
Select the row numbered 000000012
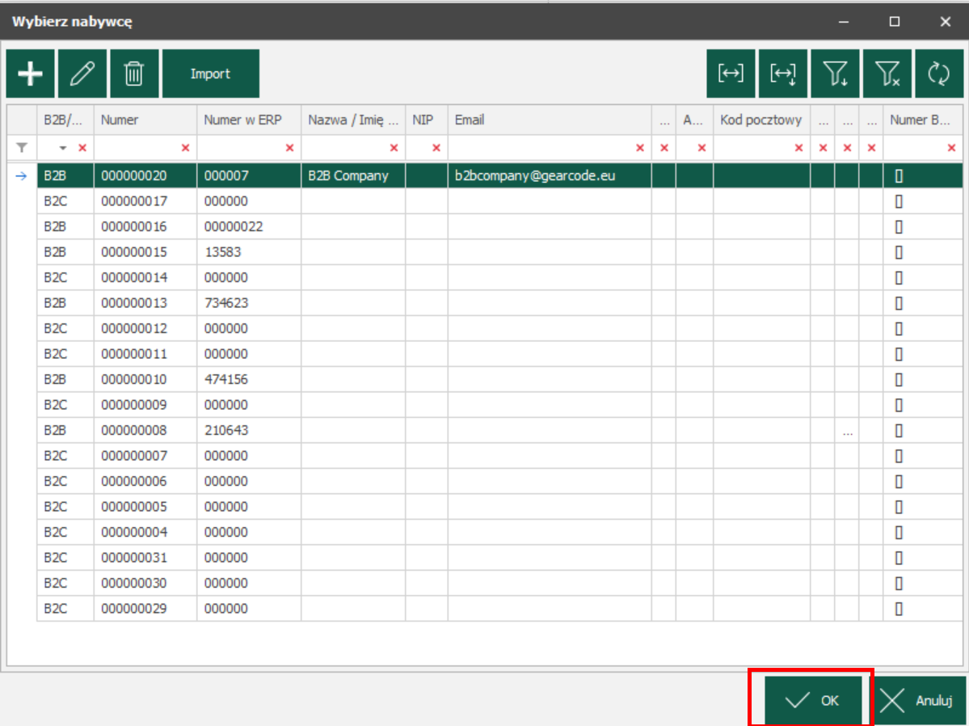(x=499, y=328)
